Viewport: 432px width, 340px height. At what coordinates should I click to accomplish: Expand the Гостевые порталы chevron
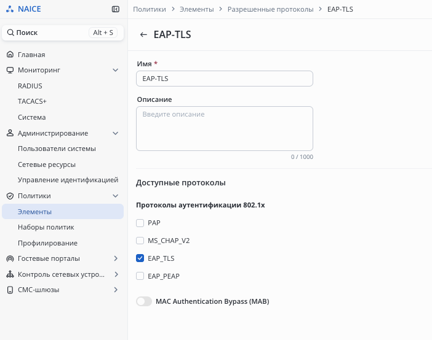[x=115, y=258]
